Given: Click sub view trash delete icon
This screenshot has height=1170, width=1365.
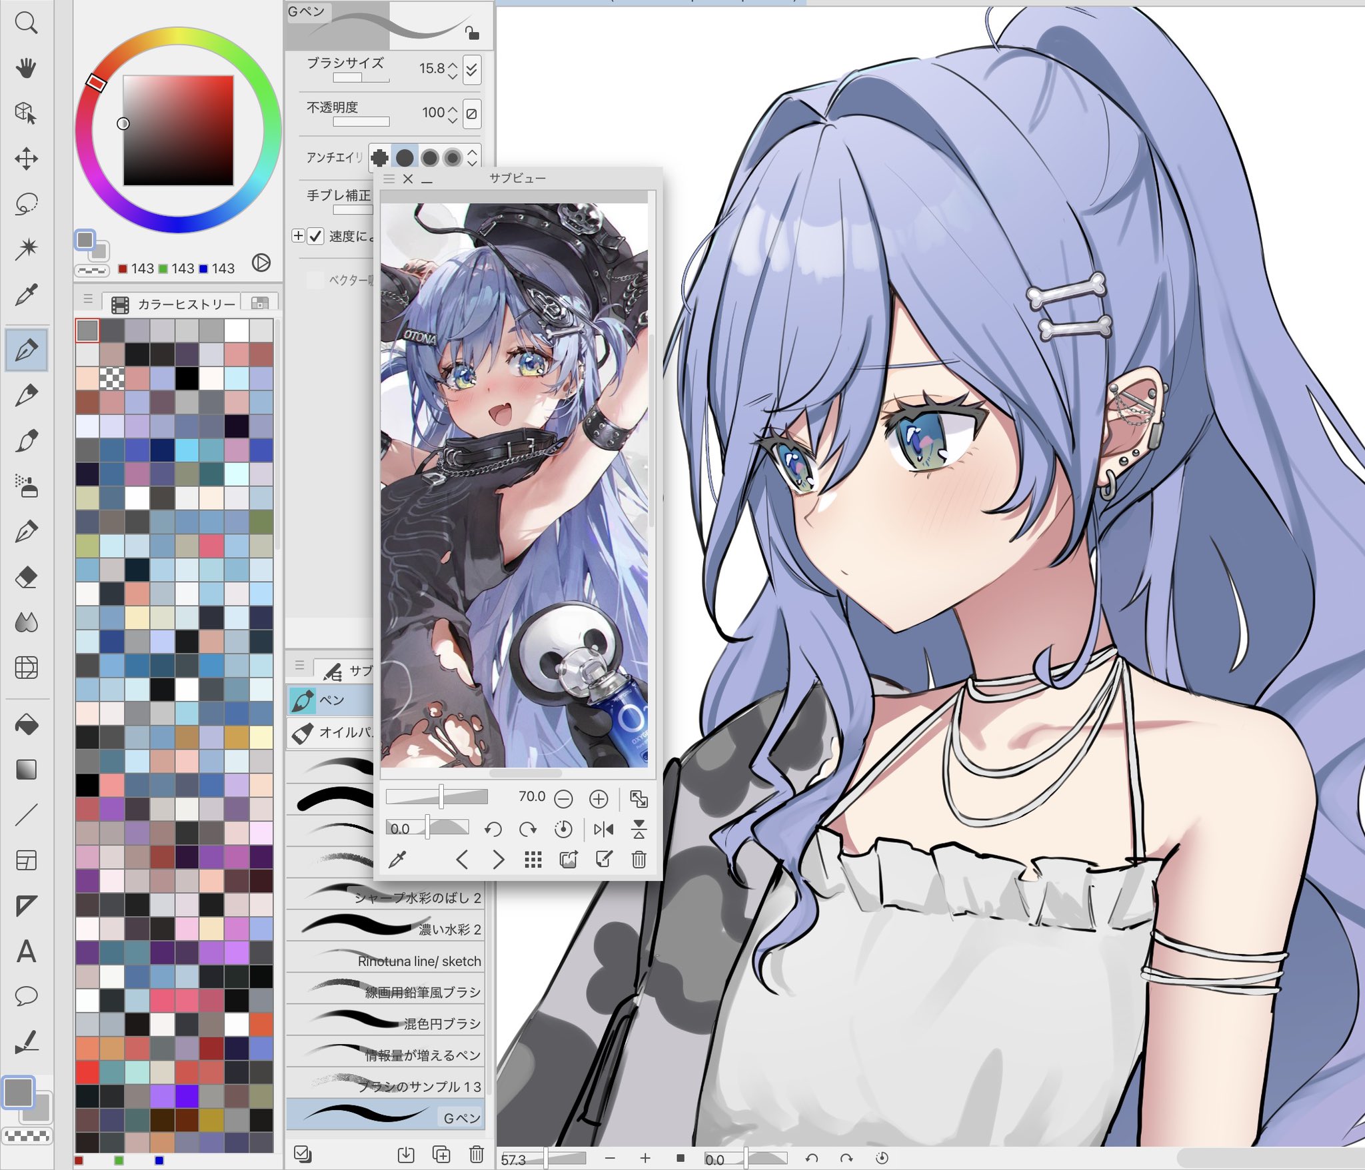Looking at the screenshot, I should [x=639, y=860].
